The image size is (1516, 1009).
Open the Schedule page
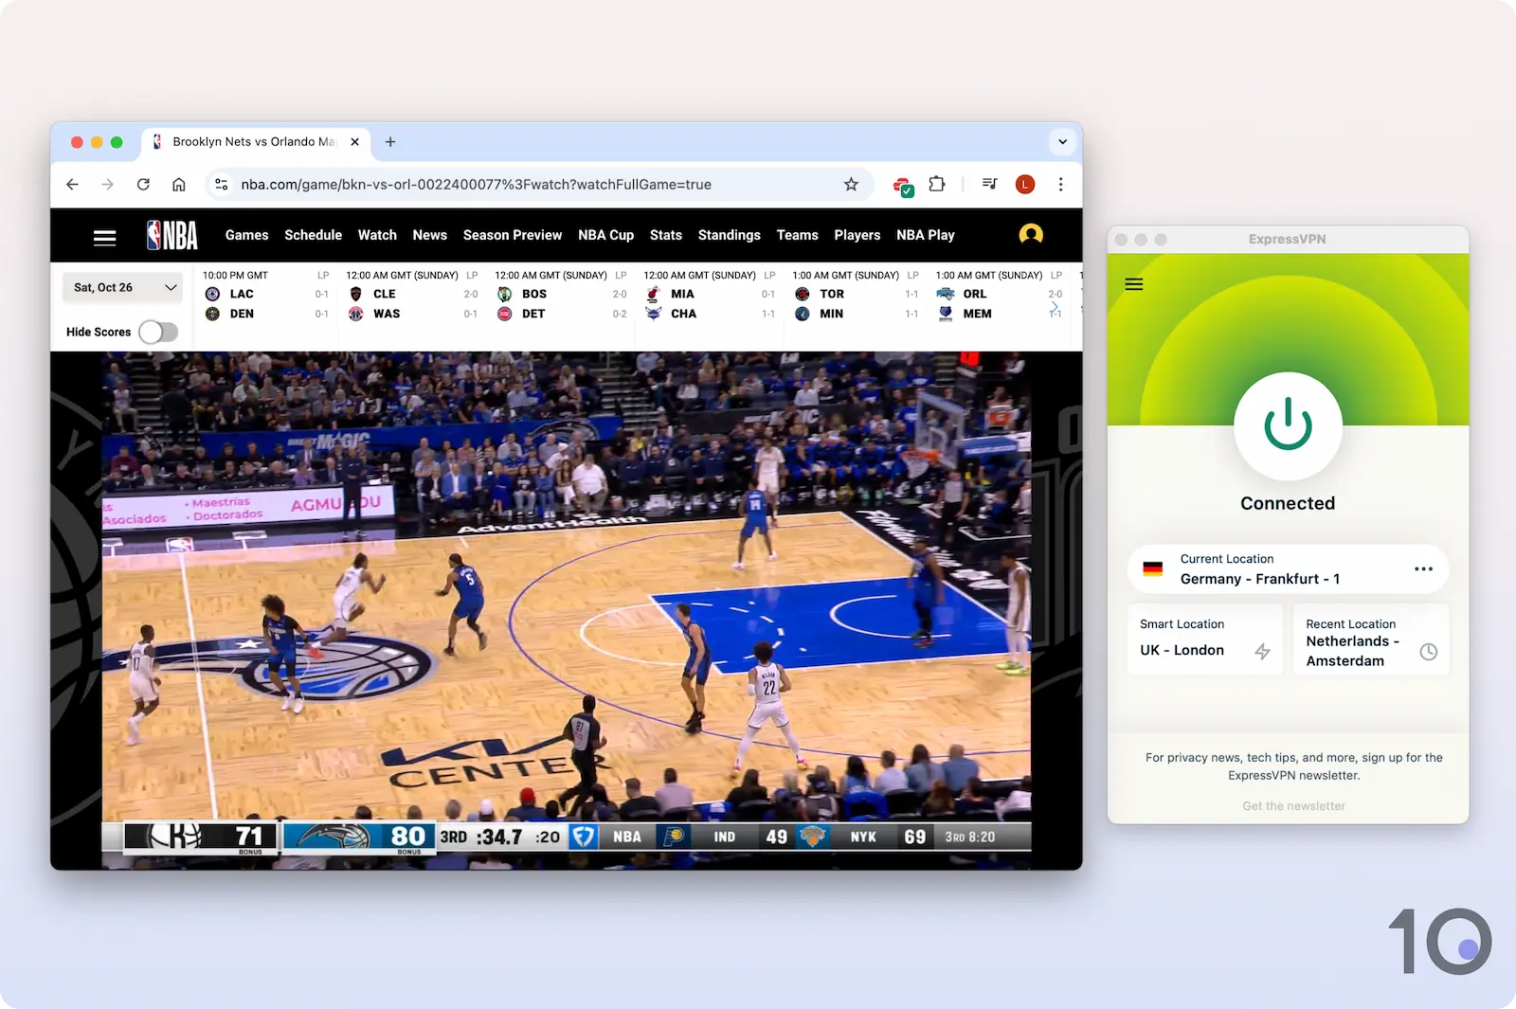(313, 235)
